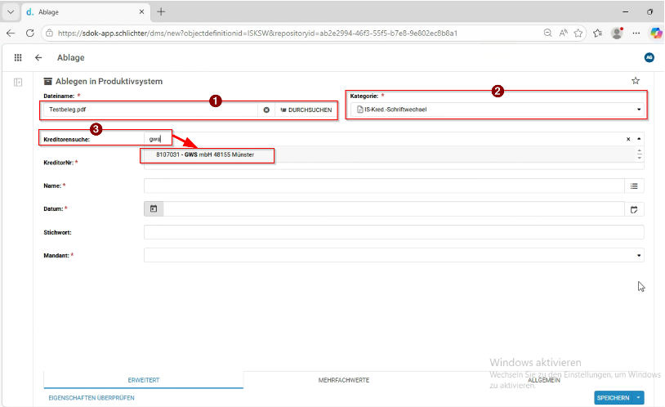Open the browser profile icon
This screenshot has height=407, width=665.
[617, 34]
